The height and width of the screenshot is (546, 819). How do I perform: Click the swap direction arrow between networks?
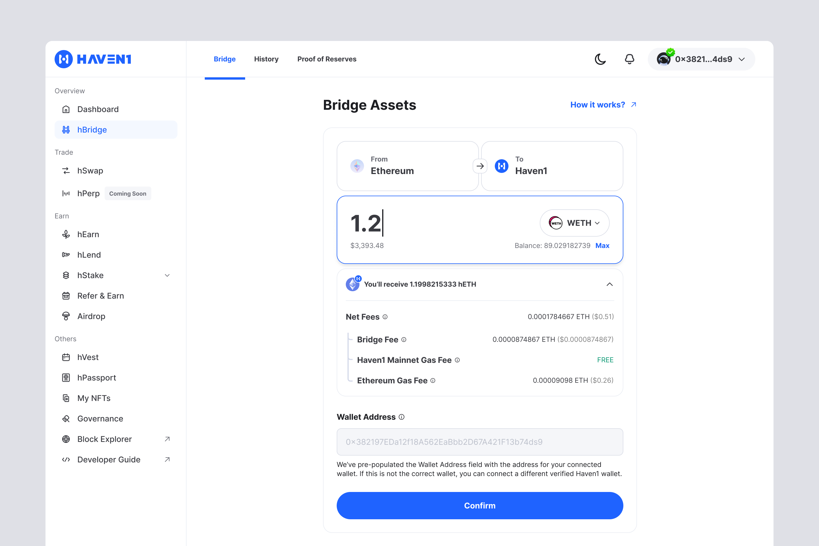point(480,166)
